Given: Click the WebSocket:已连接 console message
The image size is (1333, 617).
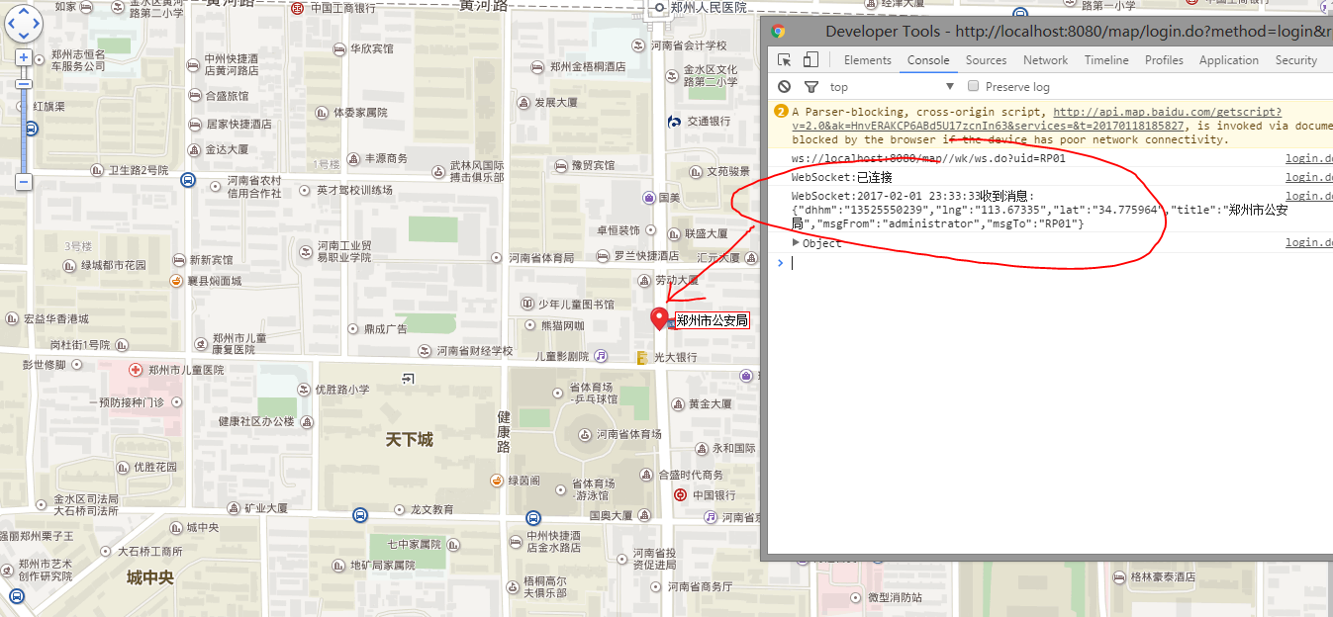Looking at the screenshot, I should point(841,177).
